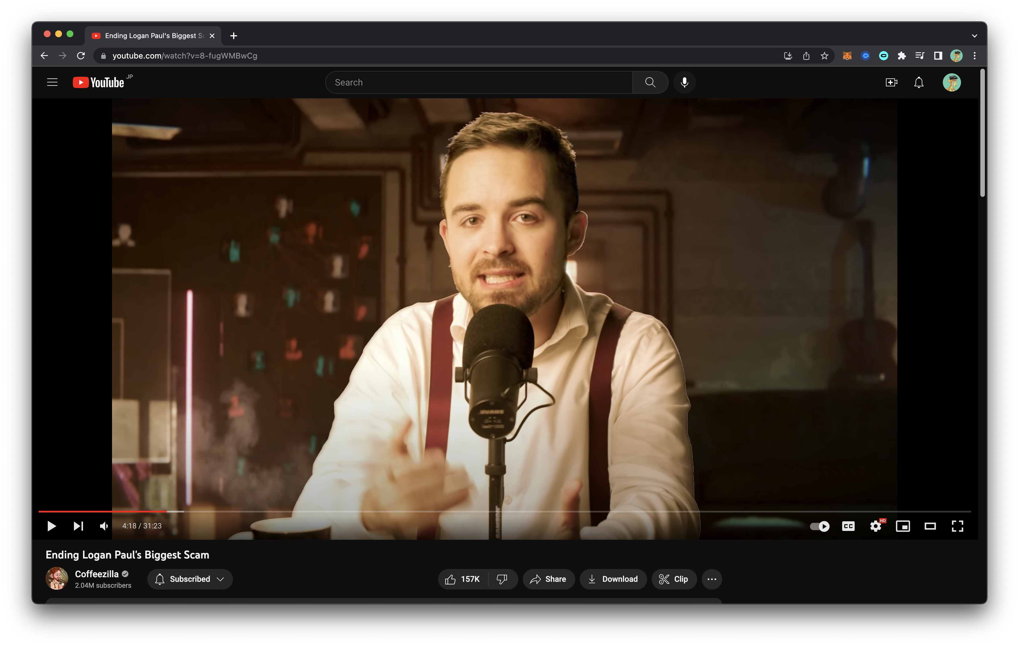Screen dimensions: 1019x646
Task: Toggle the autoplay switch
Action: 820,526
